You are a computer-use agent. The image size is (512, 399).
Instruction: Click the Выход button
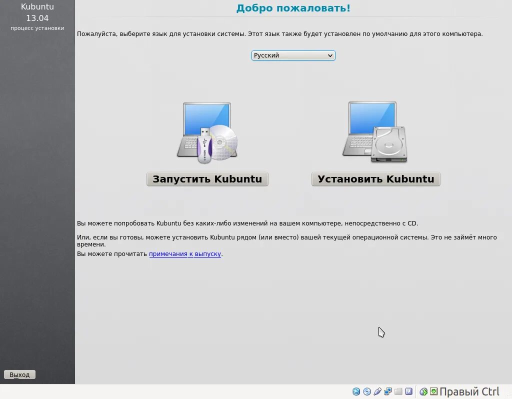19,374
